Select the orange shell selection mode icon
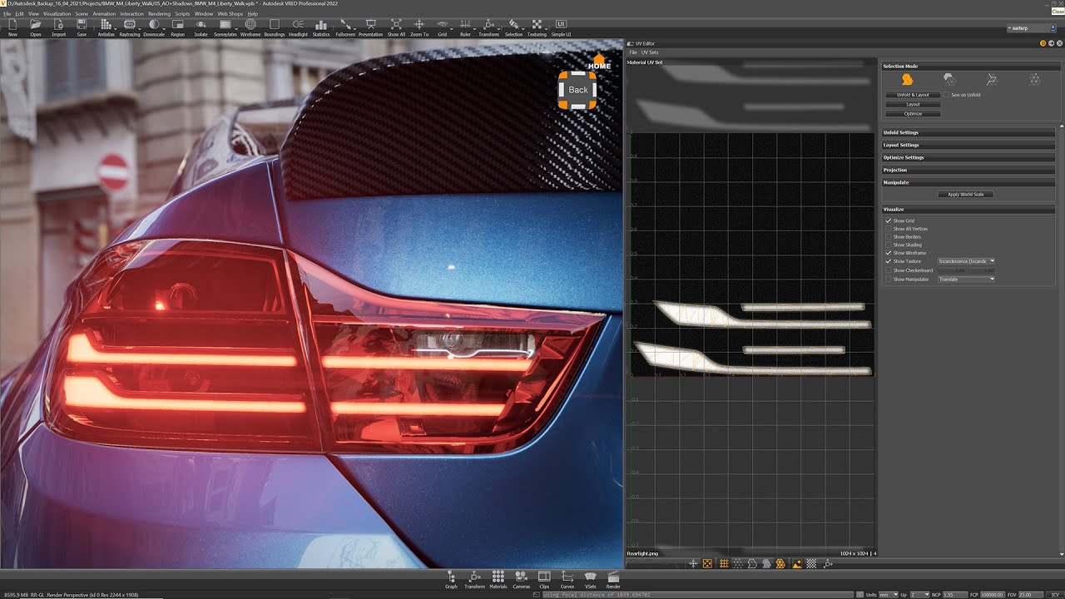The image size is (1065, 599). click(x=908, y=79)
